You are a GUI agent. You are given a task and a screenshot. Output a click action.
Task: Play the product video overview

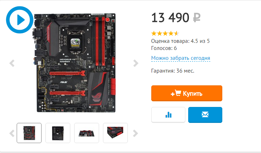pyautogui.click(x=20, y=20)
